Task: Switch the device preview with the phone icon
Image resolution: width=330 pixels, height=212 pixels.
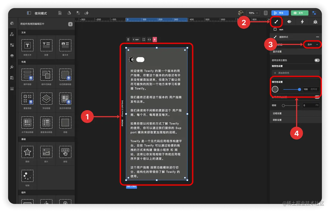Action: click(x=266, y=13)
